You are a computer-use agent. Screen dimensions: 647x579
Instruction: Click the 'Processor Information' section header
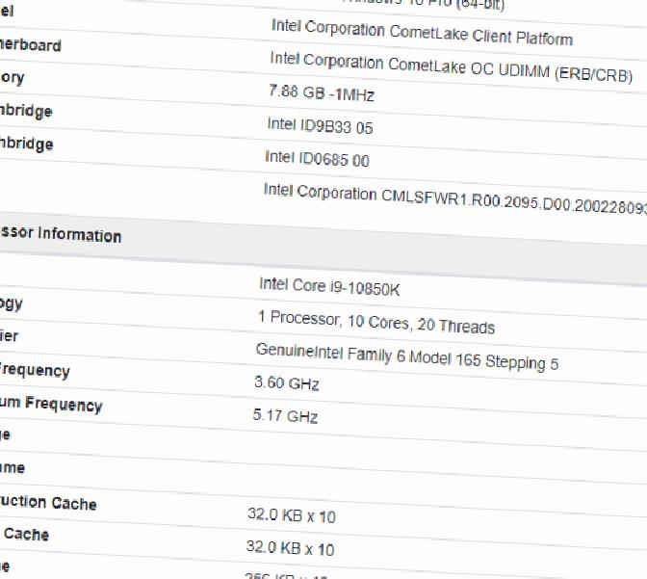coord(61,234)
